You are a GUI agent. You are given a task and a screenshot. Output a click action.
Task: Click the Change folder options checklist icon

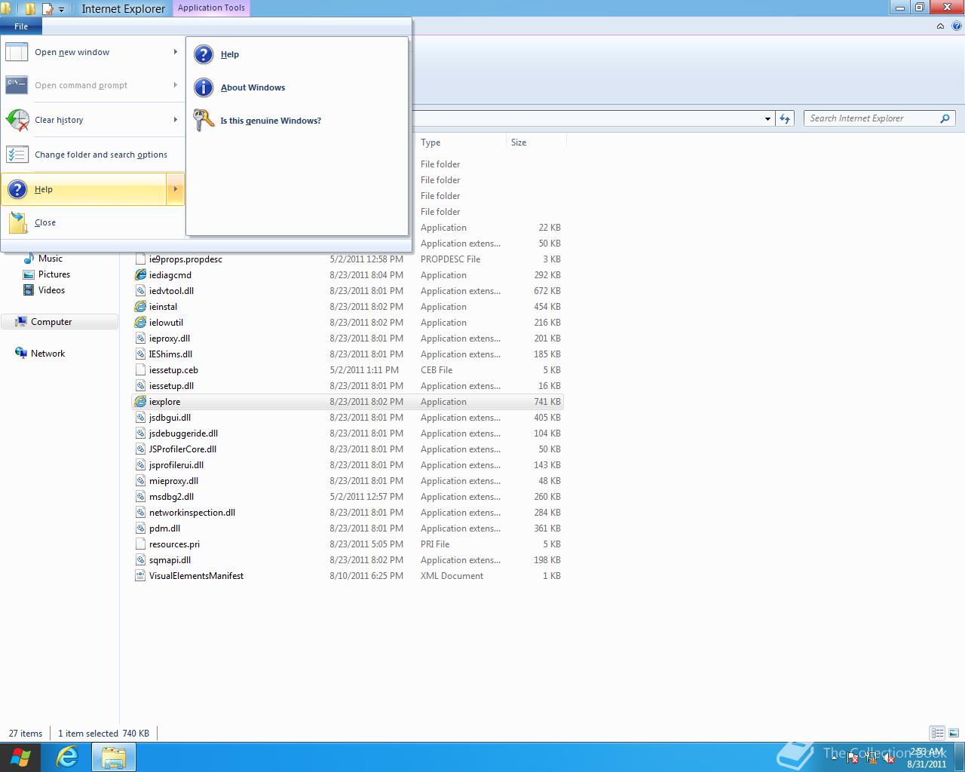point(17,155)
